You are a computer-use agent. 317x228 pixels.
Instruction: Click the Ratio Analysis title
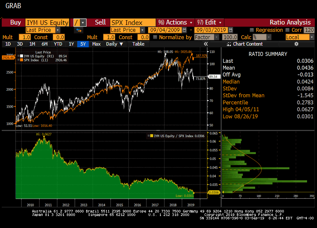(290, 22)
